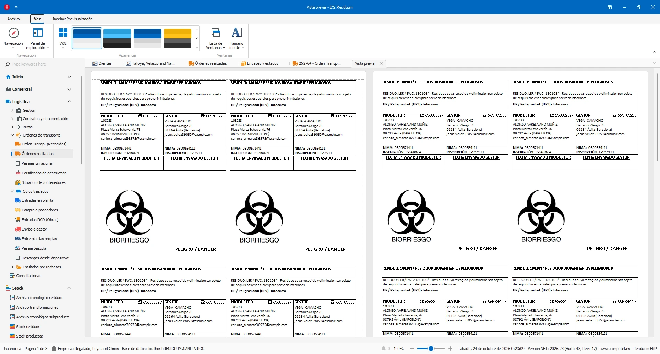Image resolution: width=660 pixels, height=354 pixels.
Task: Adjust the zoom slider handle
Action: (x=431, y=349)
